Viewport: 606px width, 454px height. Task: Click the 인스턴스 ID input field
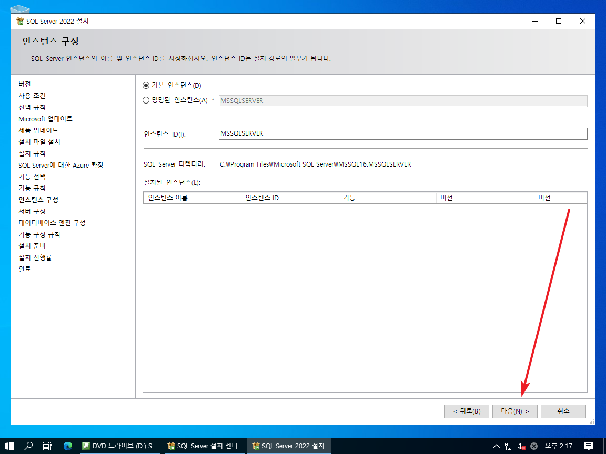403,133
